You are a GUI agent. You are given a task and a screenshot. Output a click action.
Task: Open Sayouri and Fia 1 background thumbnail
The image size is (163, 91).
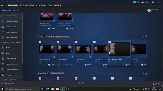(65, 49)
